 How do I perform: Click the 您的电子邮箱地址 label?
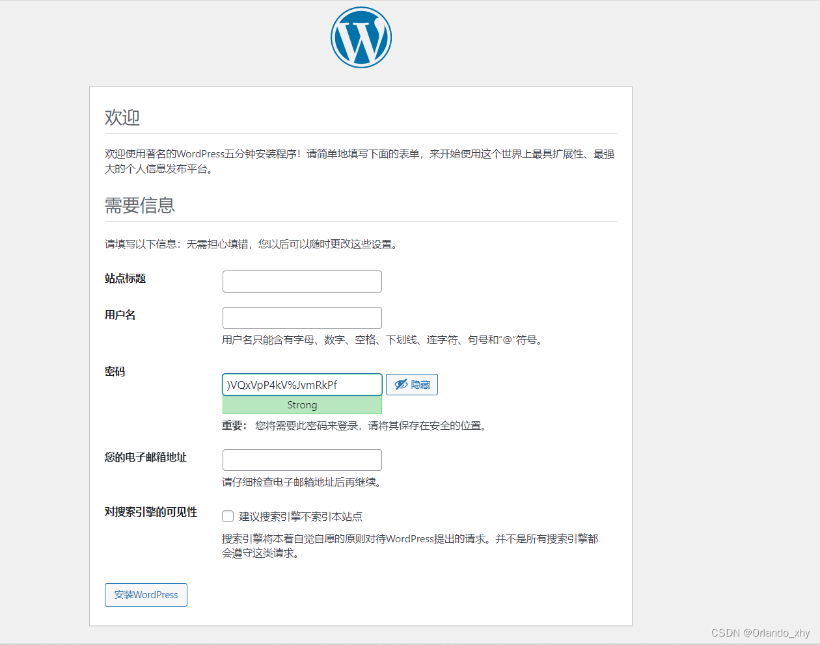(x=146, y=457)
